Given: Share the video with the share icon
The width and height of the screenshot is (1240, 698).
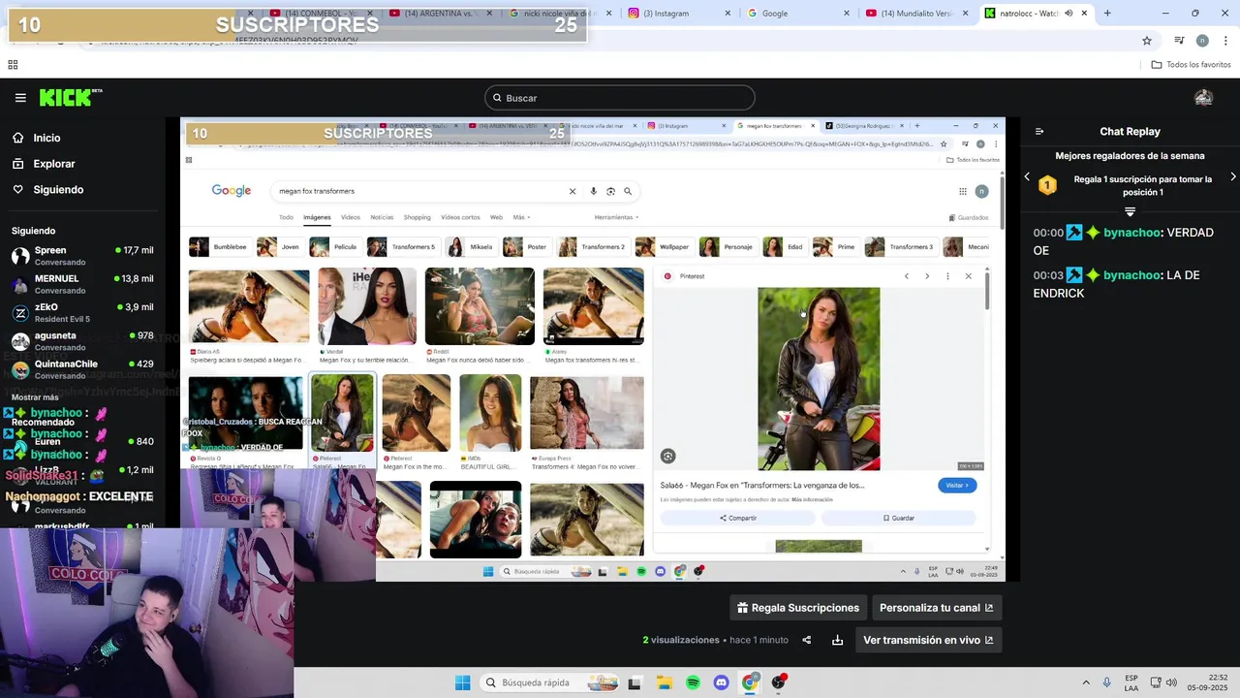Looking at the screenshot, I should (806, 640).
